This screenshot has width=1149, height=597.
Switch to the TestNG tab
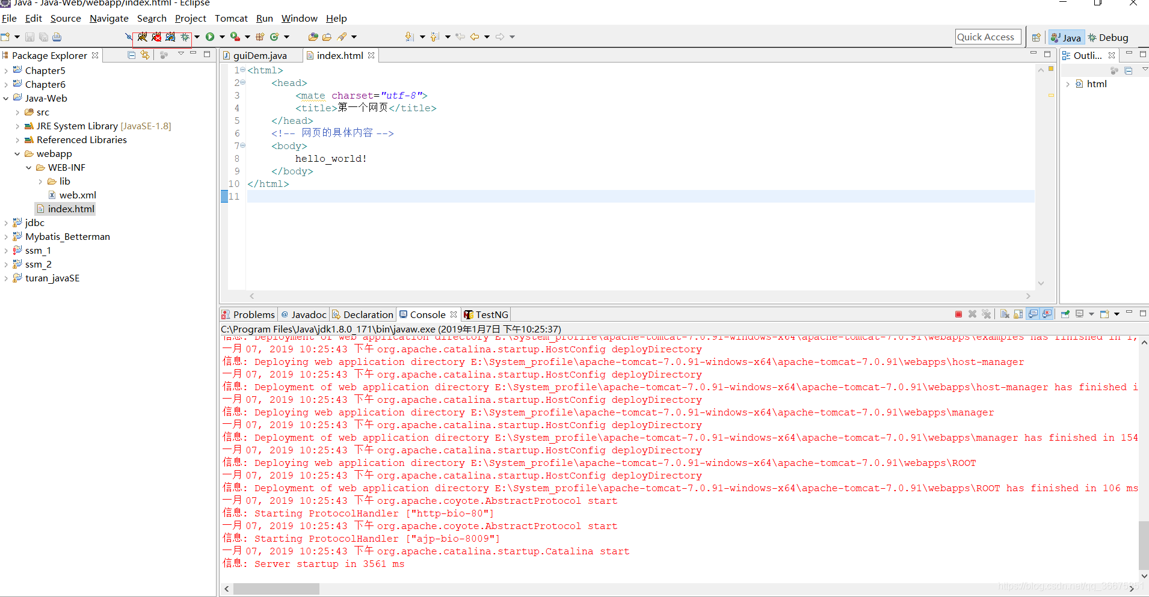coord(486,314)
